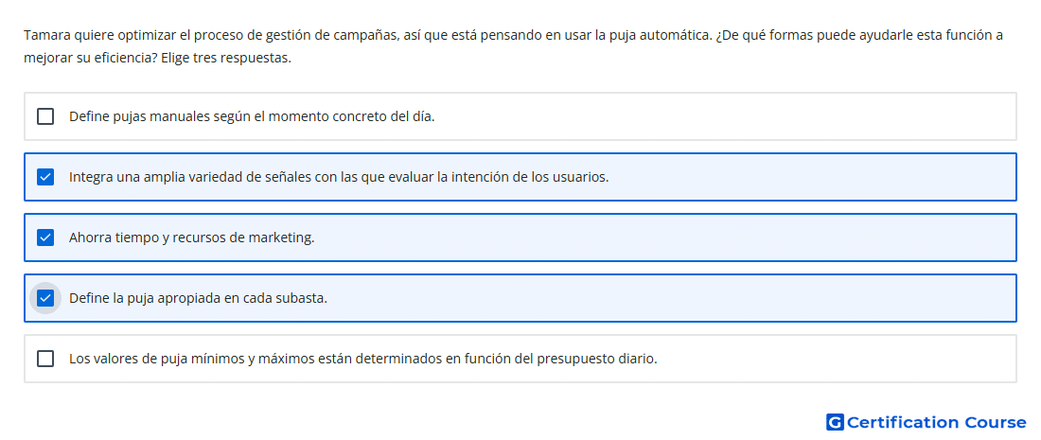Click answer text 'Define la puja apropiada en cada subasta'

pos(198,298)
